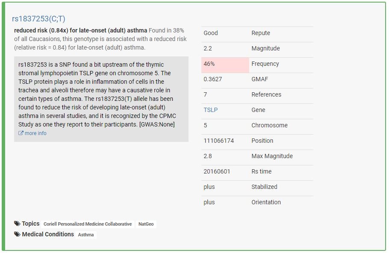The width and height of the screenshot is (389, 253).
Task: Select the Max Magnitude value 2.8
Action: tap(208, 156)
